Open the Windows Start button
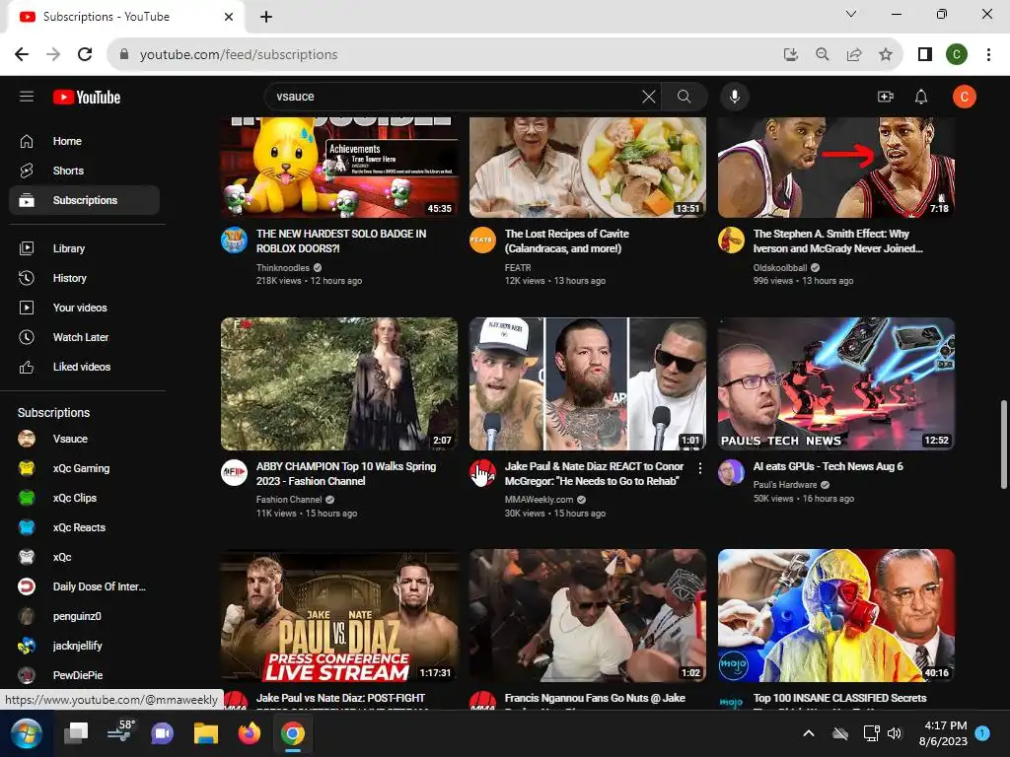 [27, 733]
